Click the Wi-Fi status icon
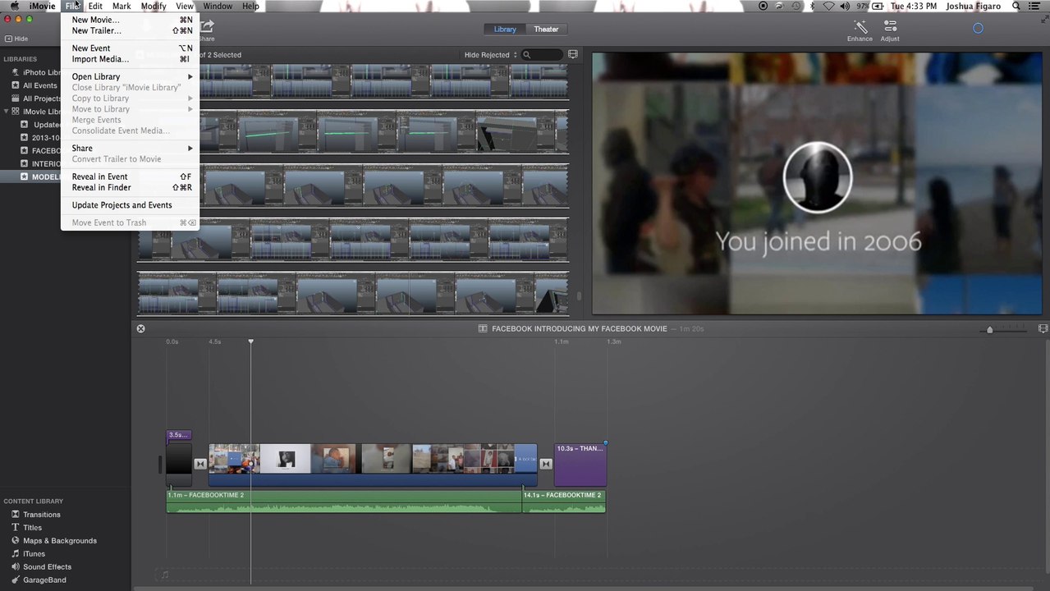This screenshot has width=1050, height=591. (x=828, y=6)
